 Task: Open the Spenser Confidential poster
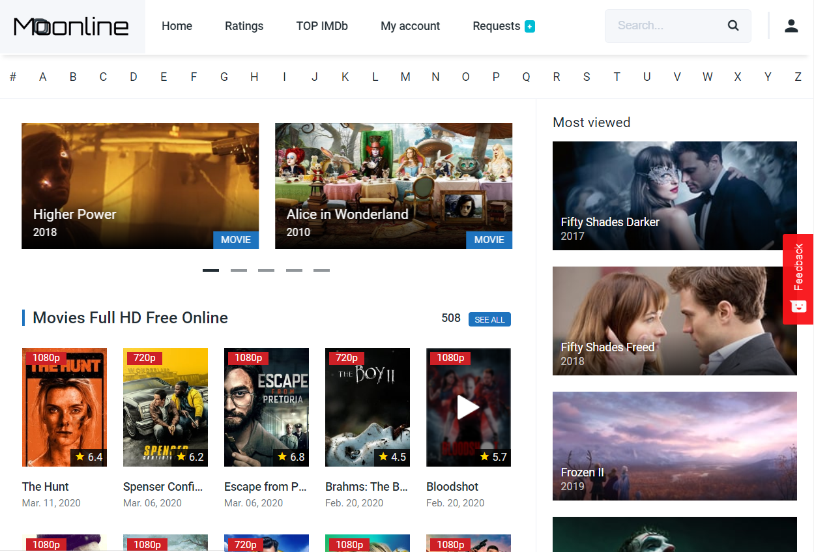point(166,407)
